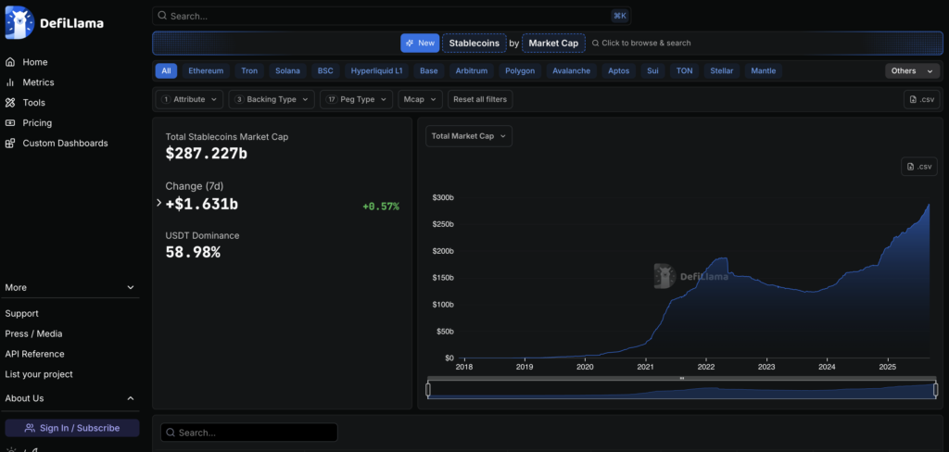Click the Home house icon
The image size is (949, 452).
tap(9, 62)
